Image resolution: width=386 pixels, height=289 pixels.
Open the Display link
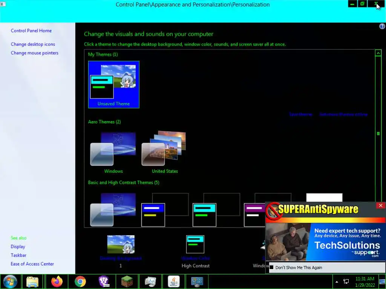pos(18,246)
